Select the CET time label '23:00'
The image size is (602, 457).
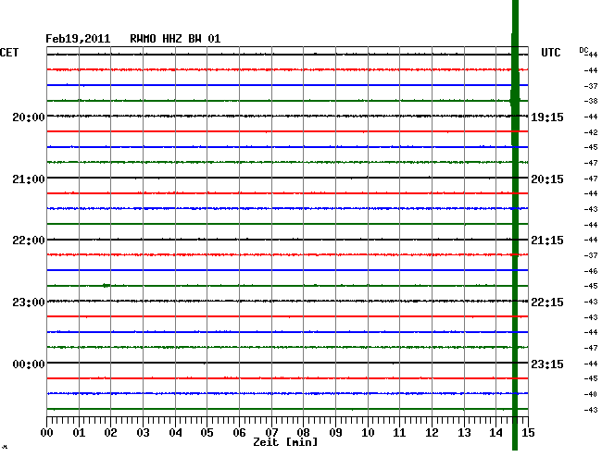[29, 303]
